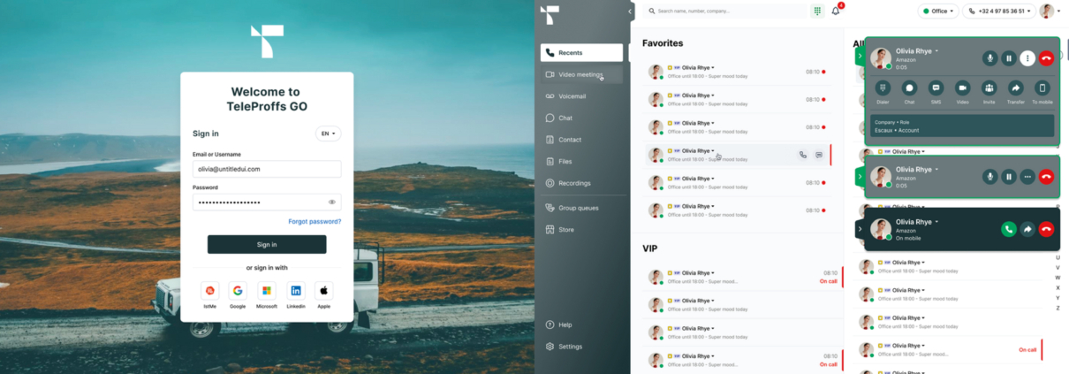Viewport: 1069px width, 374px height.
Task: Forward the On mobile incoming call
Action: pos(1027,230)
